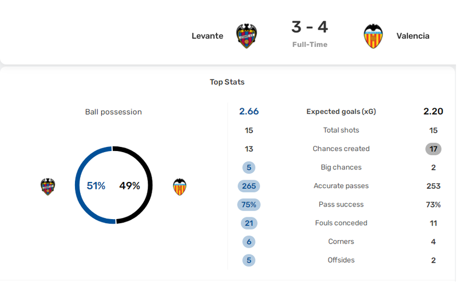Click the small Valencia crest beside possession chart

180,186
